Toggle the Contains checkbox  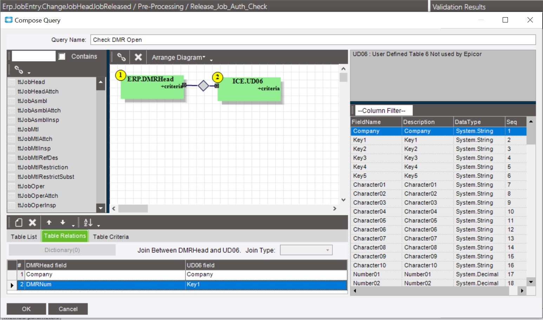(62, 57)
